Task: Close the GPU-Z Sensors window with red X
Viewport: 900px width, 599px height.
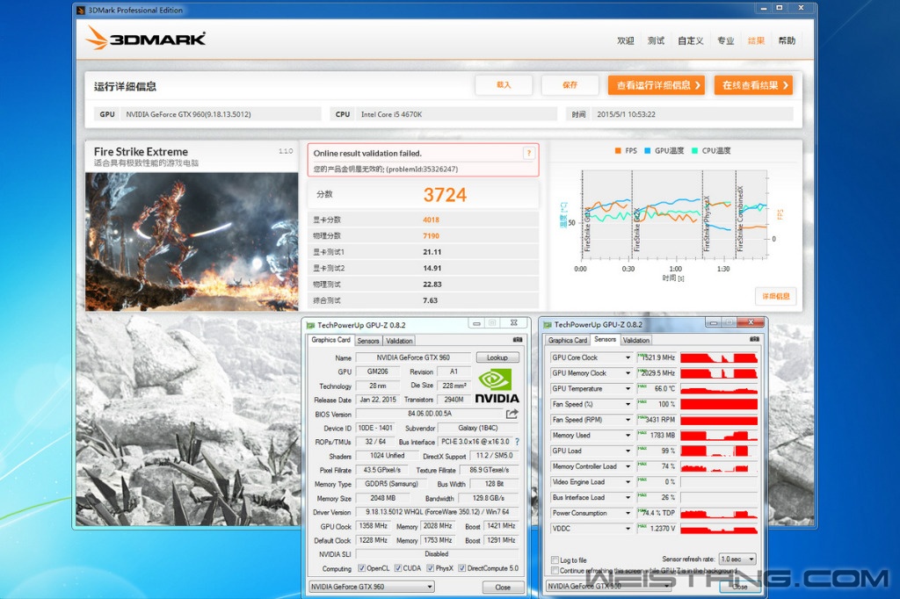Action: point(751,322)
